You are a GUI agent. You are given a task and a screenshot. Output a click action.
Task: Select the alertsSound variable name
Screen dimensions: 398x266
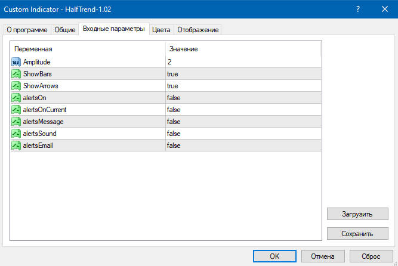[39, 134]
